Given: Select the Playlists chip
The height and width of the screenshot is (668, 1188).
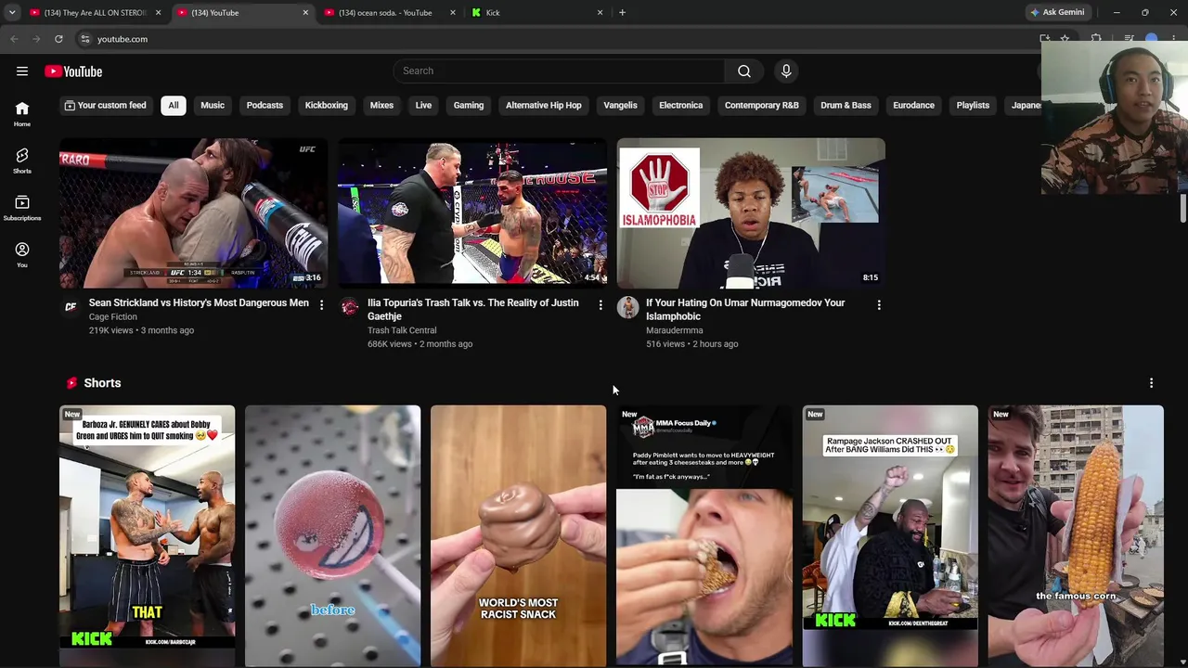Looking at the screenshot, I should coord(973,106).
